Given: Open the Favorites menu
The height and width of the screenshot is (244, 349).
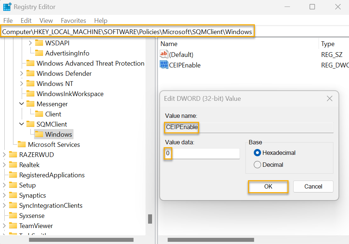Looking at the screenshot, I should pyautogui.click(x=73, y=21).
